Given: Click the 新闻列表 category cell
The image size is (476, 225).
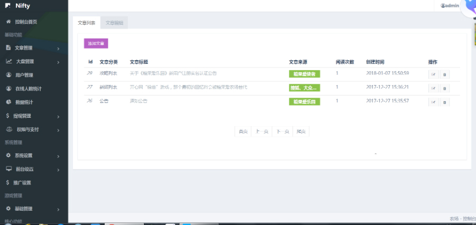Looking at the screenshot, I should tap(108, 87).
